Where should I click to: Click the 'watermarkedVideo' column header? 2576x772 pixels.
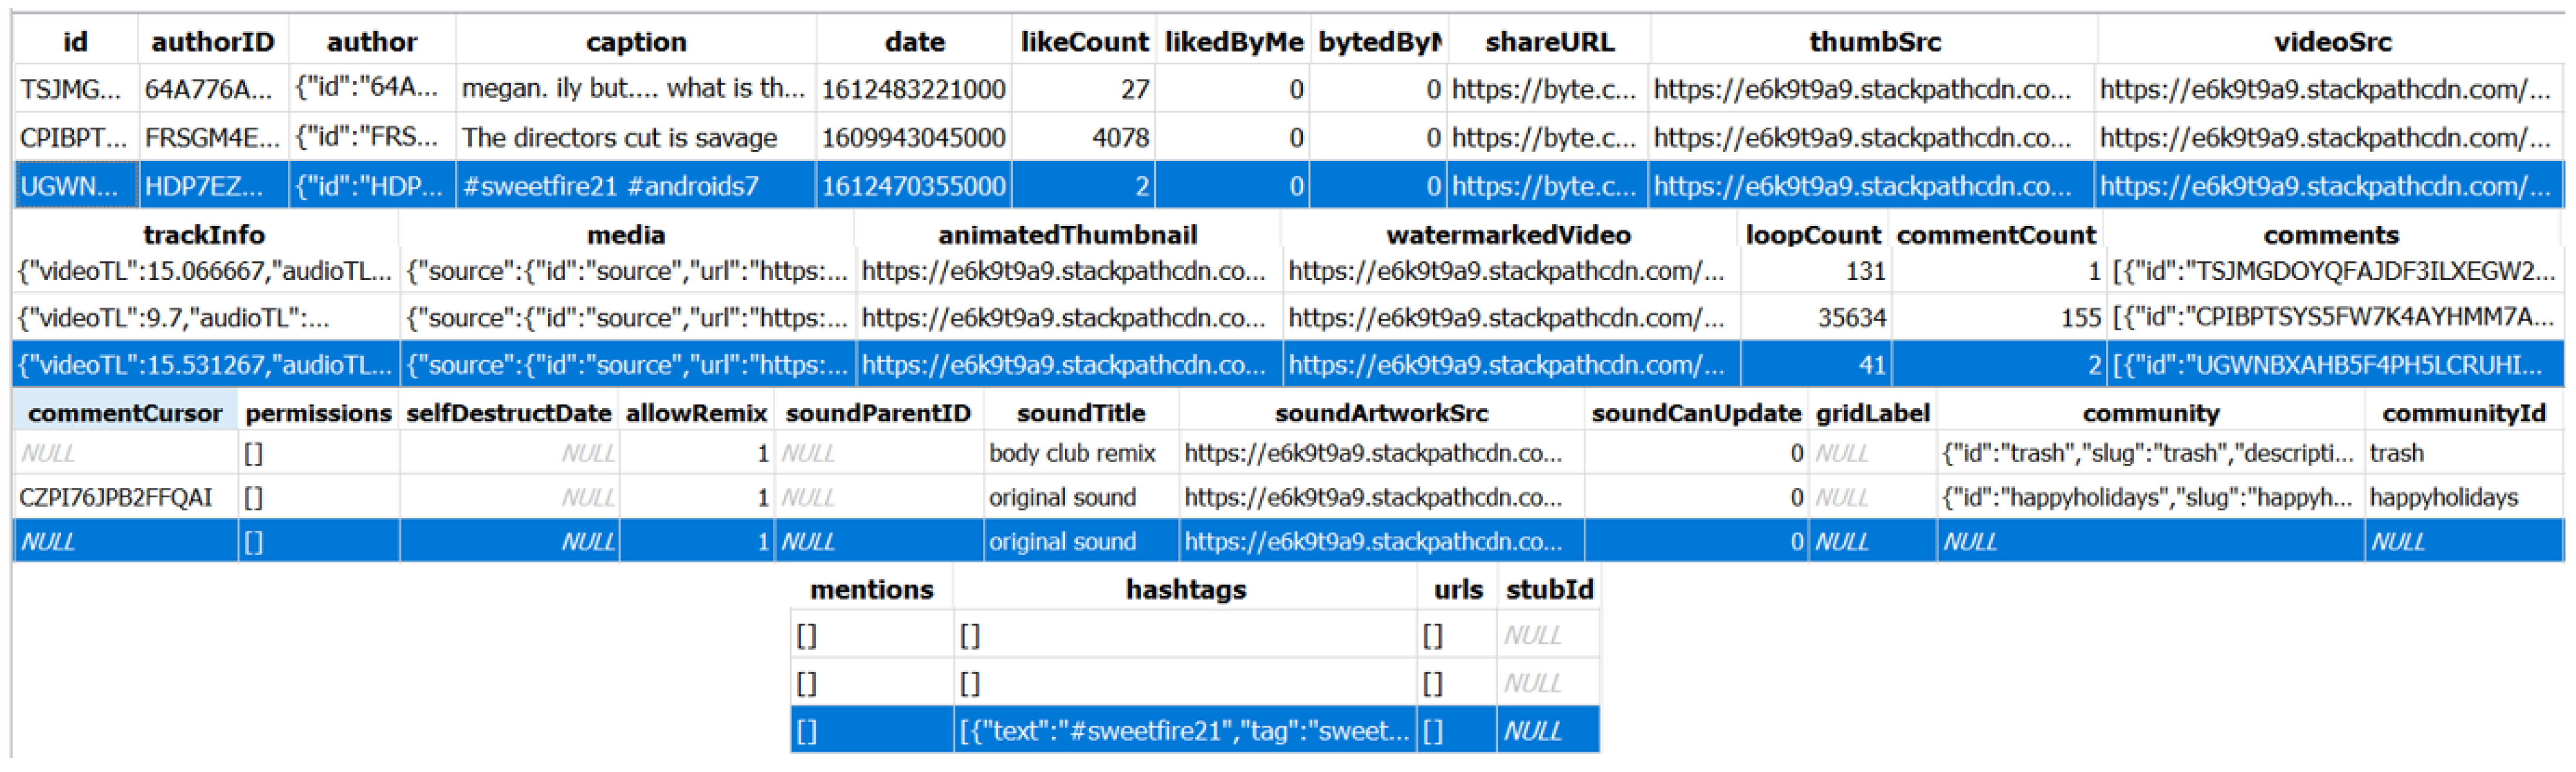[x=1508, y=235]
